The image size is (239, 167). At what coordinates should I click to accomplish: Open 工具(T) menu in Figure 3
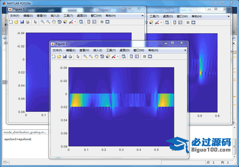coord(111,50)
